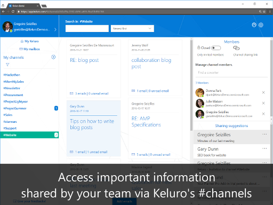Bookmark page using star icon

[x=264, y=12]
